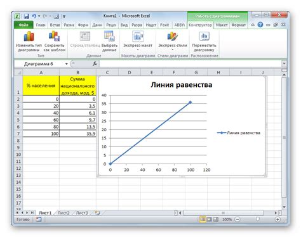Select the column A header
Viewport: 301px width, 237px height.
(x=41, y=73)
